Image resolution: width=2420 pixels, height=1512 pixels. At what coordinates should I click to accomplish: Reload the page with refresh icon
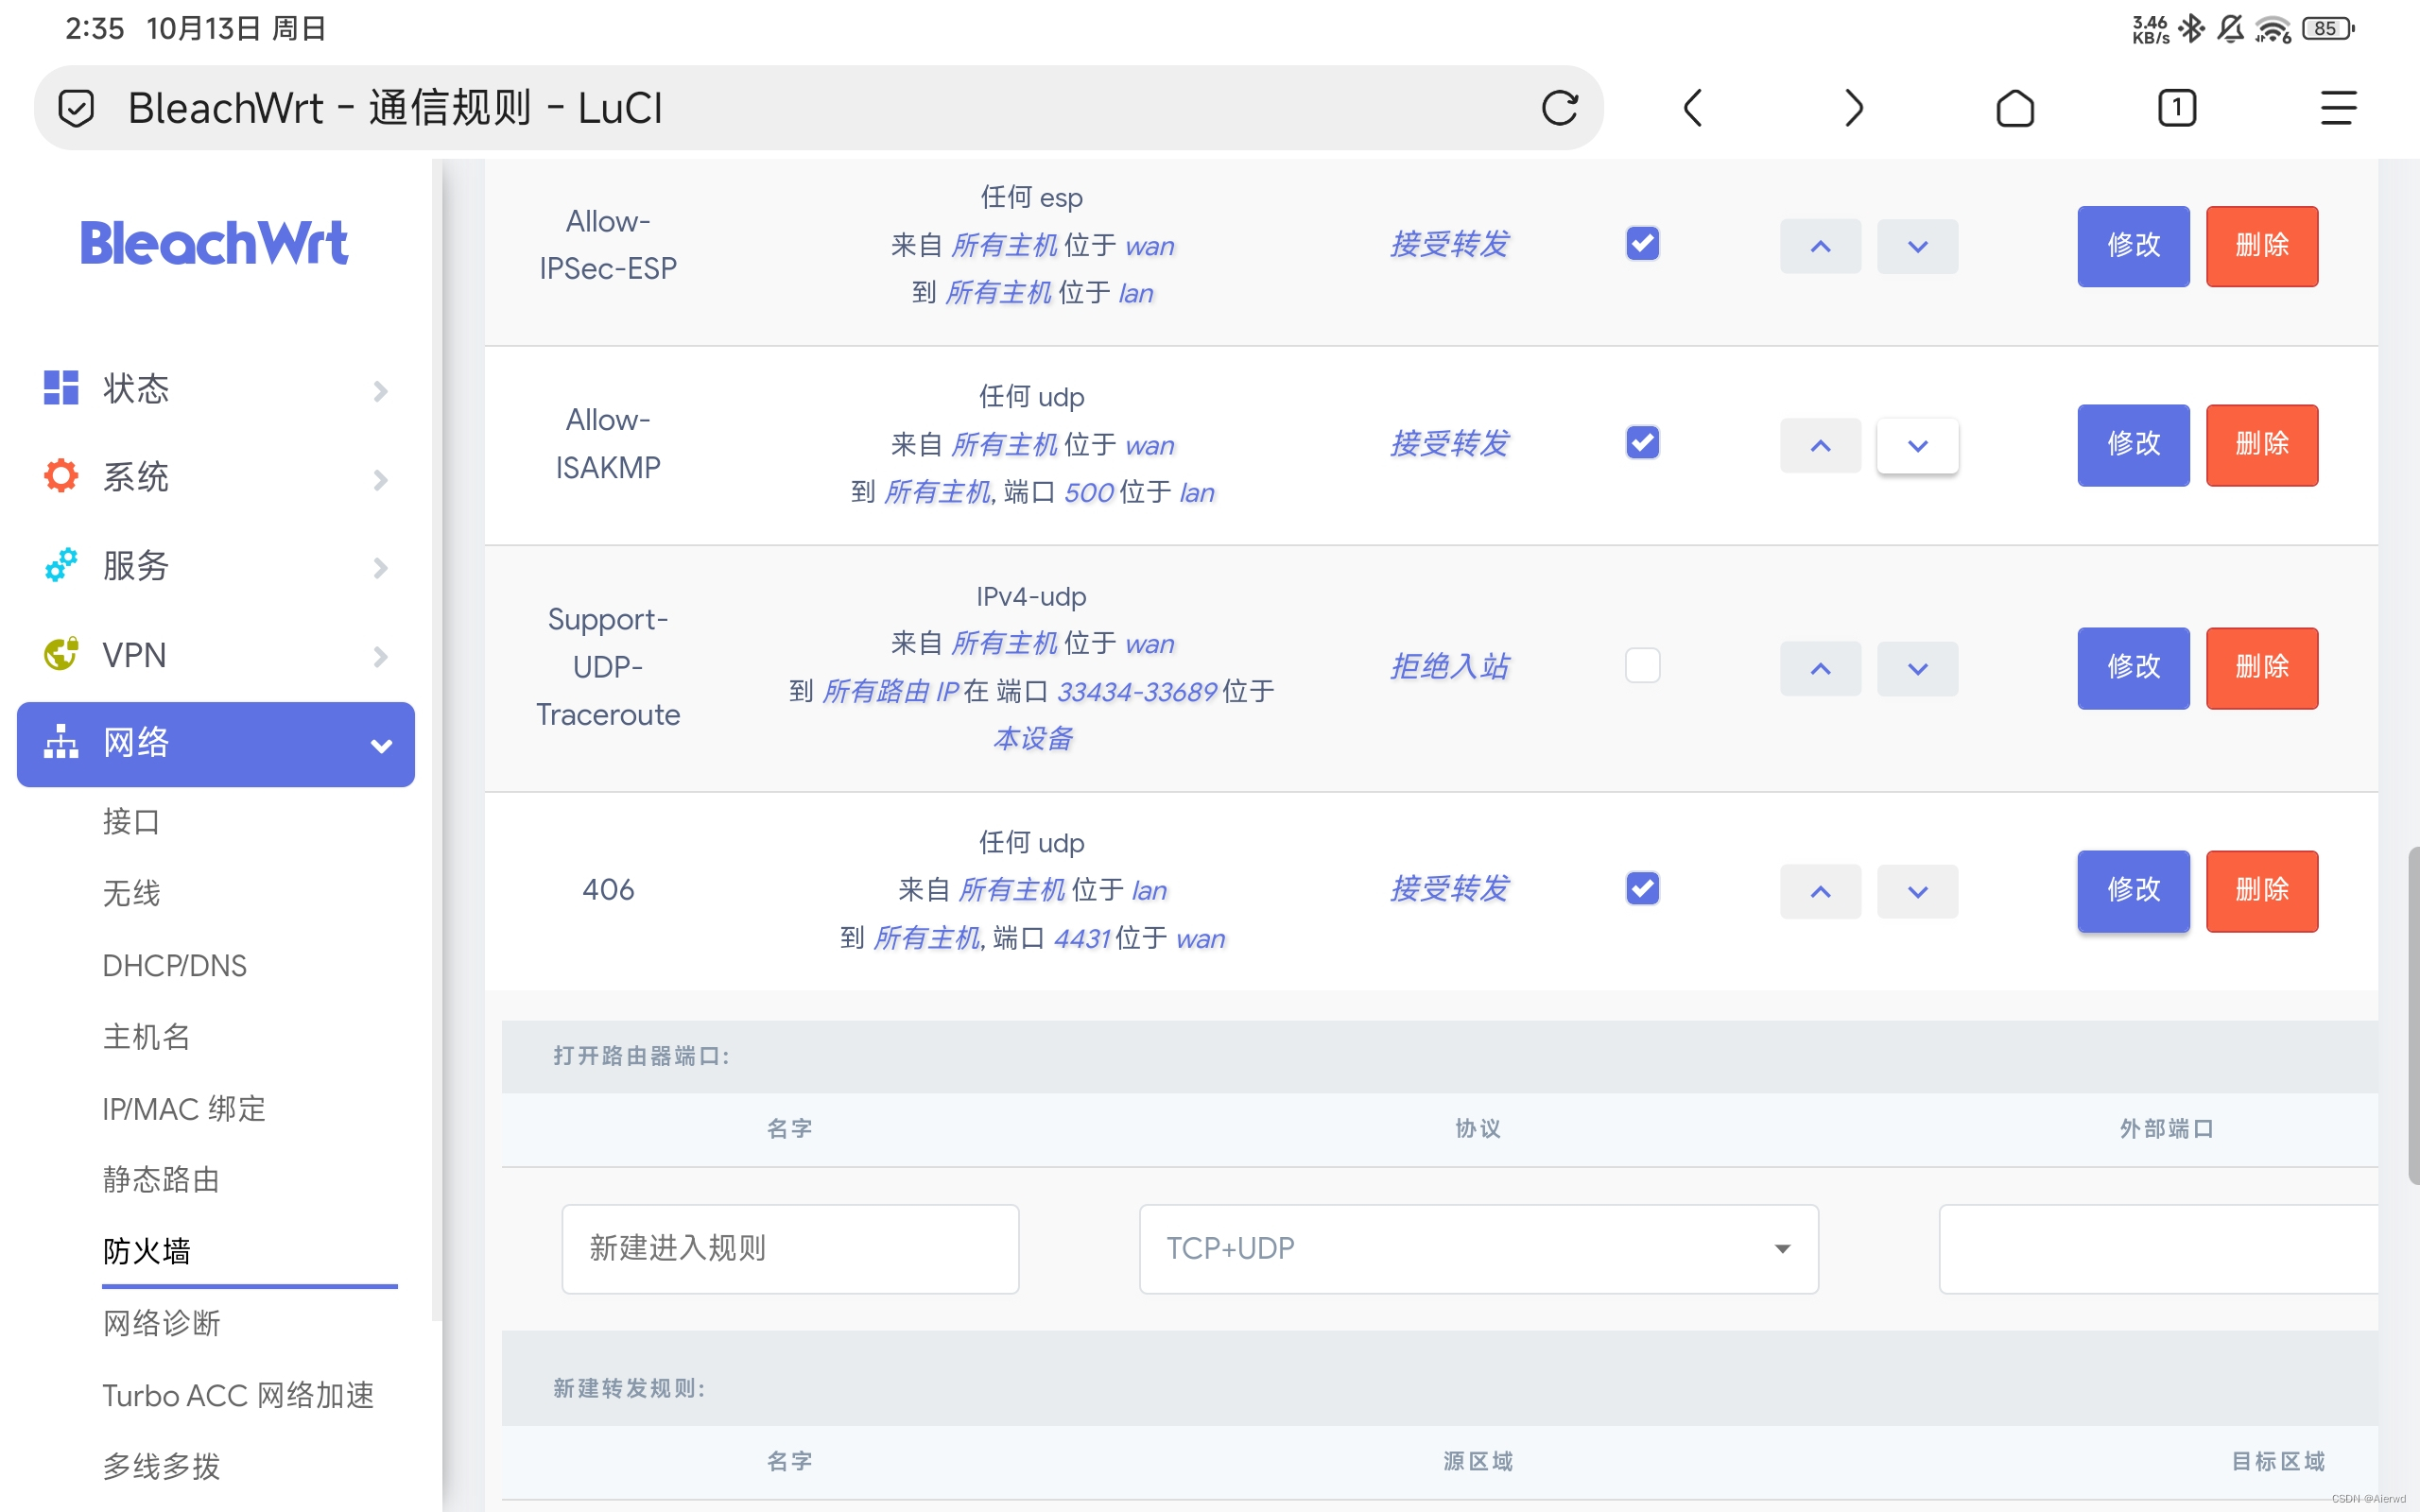[1559, 108]
